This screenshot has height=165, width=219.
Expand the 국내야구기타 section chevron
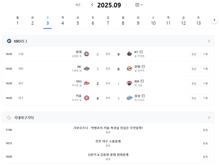[x=209, y=118]
